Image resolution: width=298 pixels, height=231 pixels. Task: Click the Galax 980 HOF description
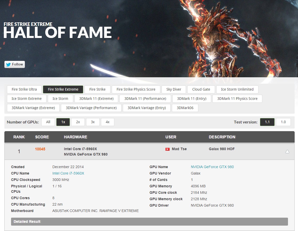tap(222, 149)
